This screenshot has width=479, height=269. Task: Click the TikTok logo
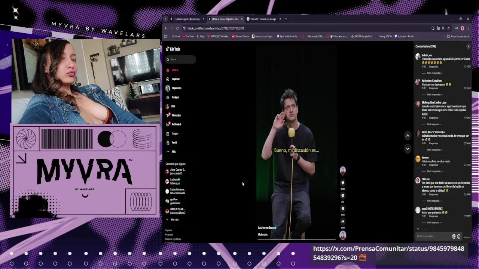tap(173, 49)
